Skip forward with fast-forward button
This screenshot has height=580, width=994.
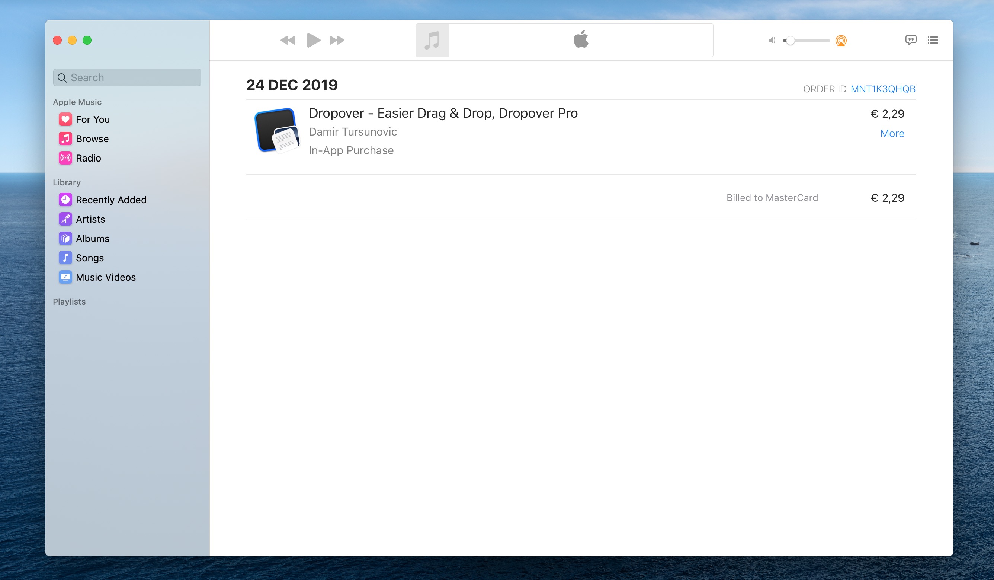(x=337, y=40)
